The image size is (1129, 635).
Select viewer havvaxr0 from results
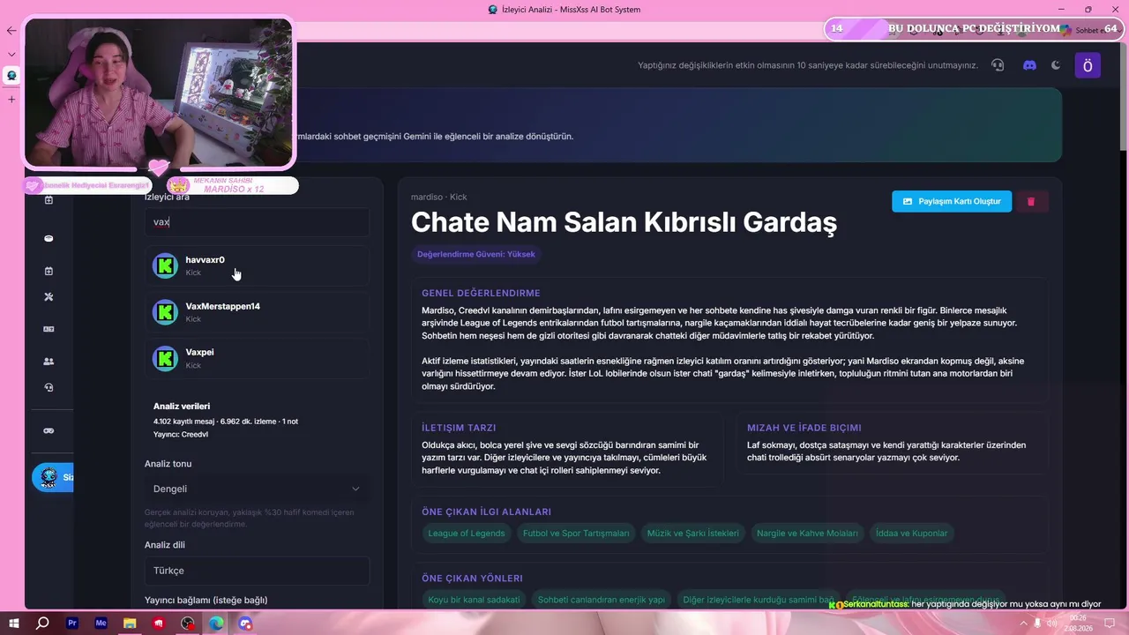tap(257, 265)
